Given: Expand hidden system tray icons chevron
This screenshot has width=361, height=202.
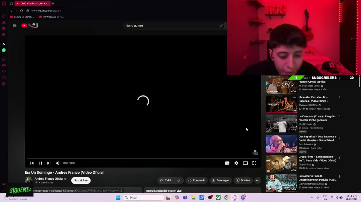Looking at the screenshot, I should point(311,198).
